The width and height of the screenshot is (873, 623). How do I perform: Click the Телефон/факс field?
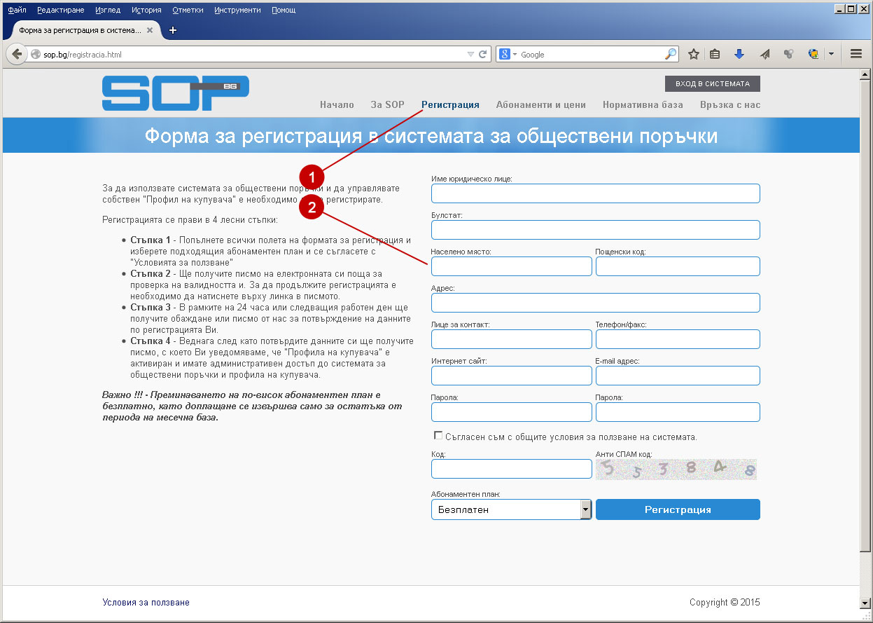[678, 339]
